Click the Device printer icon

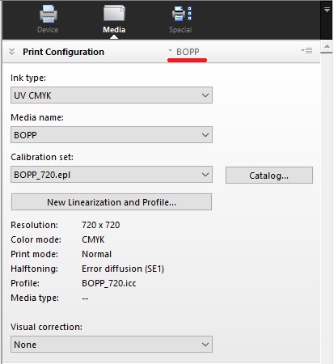[49, 14]
